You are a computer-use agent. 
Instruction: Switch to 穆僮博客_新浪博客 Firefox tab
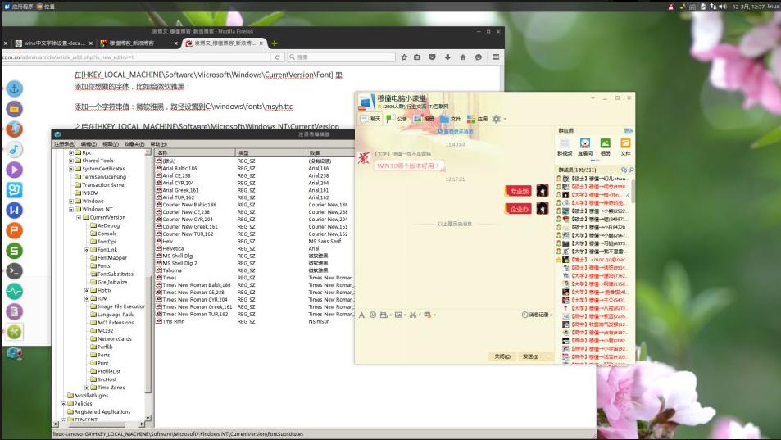pyautogui.click(x=138, y=43)
